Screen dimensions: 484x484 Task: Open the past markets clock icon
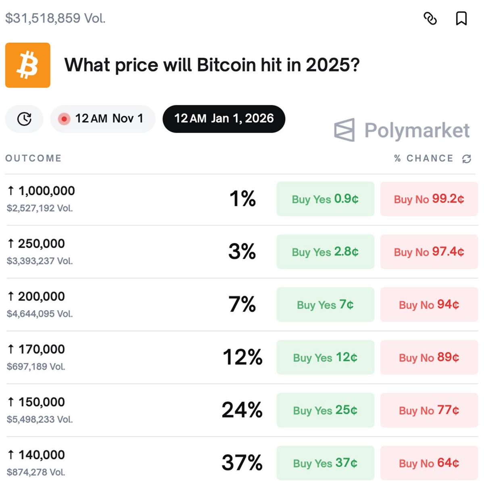(24, 119)
